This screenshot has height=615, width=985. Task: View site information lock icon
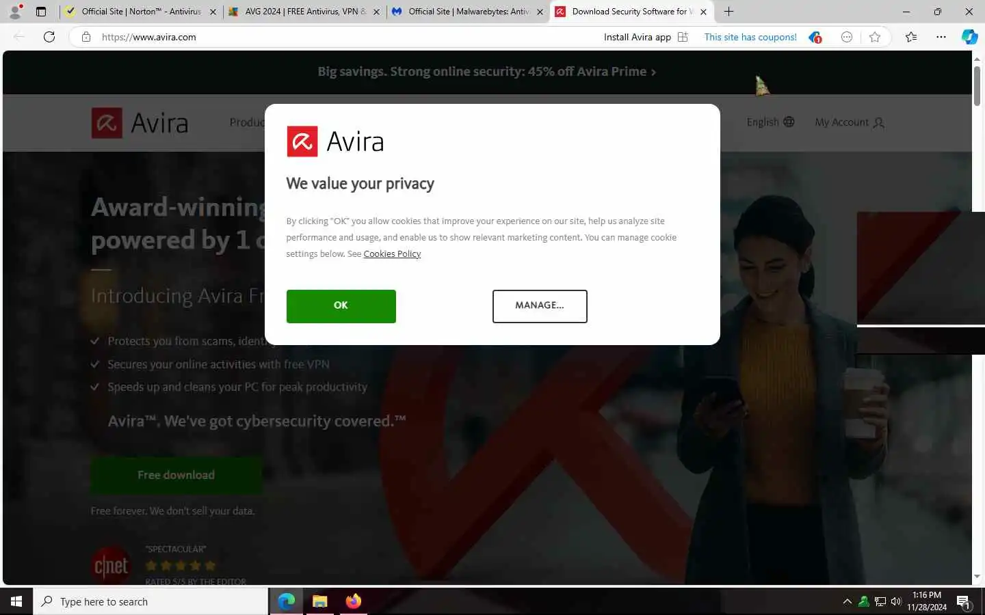86,37
